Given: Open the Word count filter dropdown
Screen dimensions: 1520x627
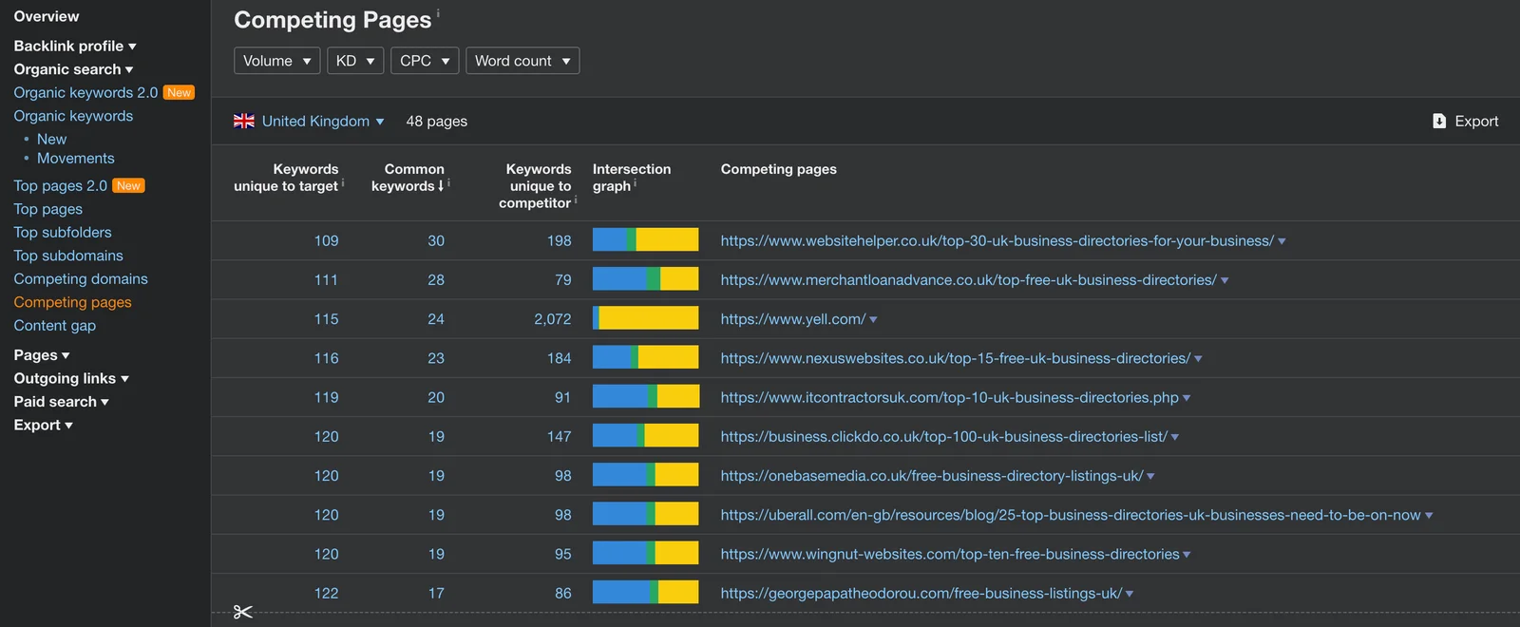Looking at the screenshot, I should point(522,61).
